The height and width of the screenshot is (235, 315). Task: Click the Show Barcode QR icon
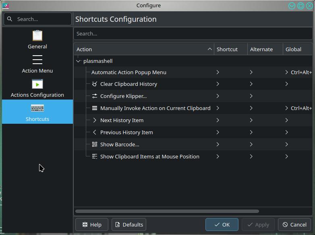coord(94,144)
